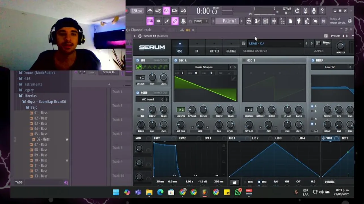Select the ENV 2 tab
This screenshot has width=364, height=204.
tap(182, 138)
